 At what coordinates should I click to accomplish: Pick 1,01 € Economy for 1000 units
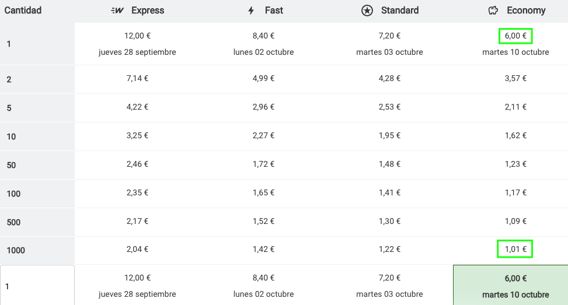click(x=515, y=249)
